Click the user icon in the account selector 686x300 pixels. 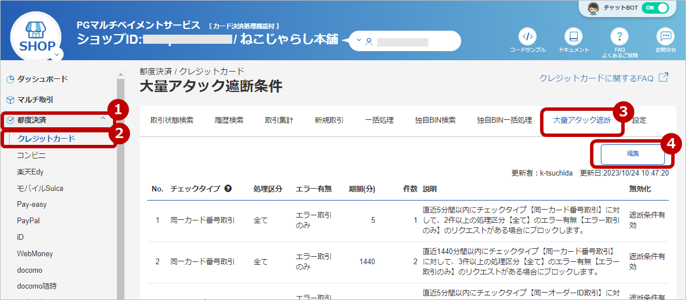coord(369,41)
